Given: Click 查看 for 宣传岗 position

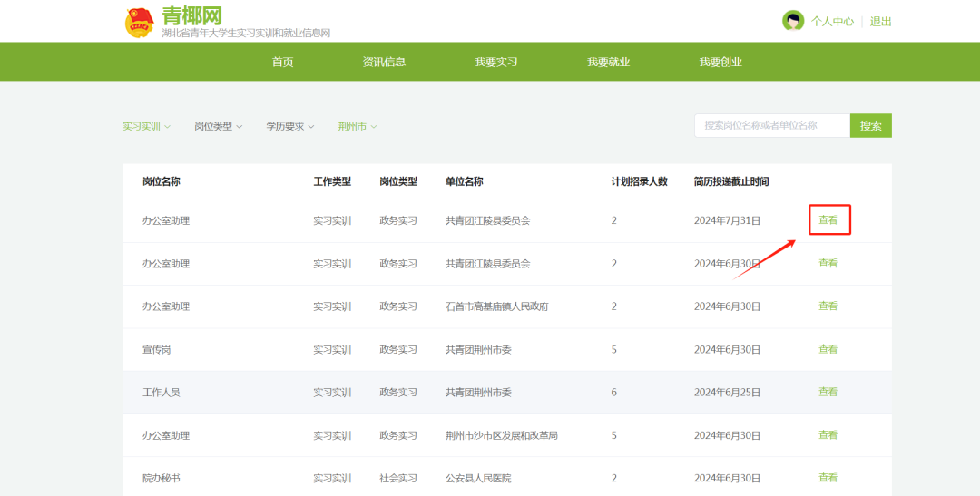Looking at the screenshot, I should [x=828, y=349].
